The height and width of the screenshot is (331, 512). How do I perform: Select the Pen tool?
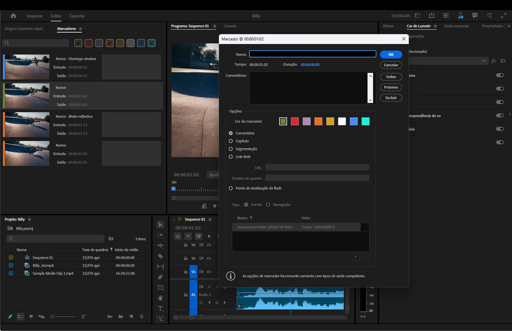point(160,277)
